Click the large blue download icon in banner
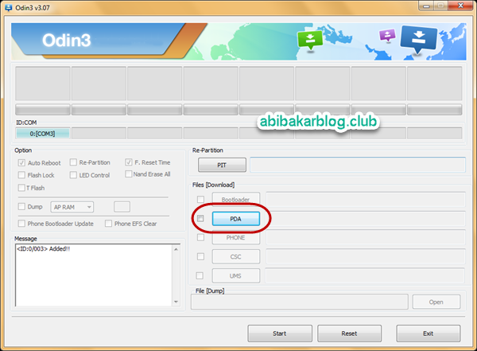This screenshot has height=351, width=477. (x=419, y=39)
